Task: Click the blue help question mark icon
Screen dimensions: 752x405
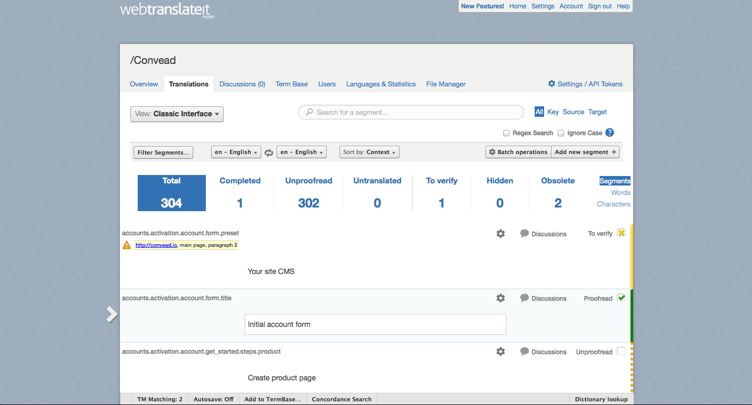Action: pyautogui.click(x=610, y=133)
